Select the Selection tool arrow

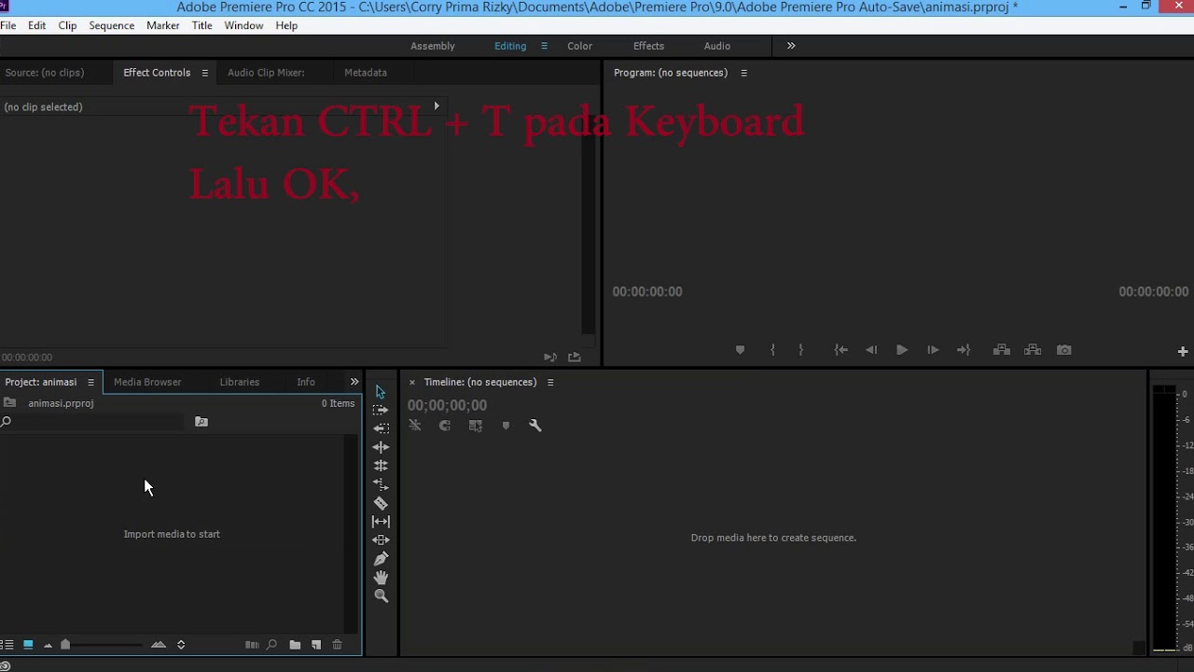tap(381, 392)
